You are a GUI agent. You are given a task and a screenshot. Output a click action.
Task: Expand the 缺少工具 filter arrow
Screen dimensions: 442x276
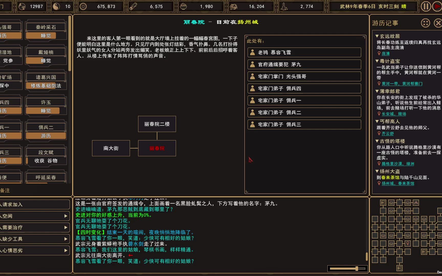(x=66, y=239)
